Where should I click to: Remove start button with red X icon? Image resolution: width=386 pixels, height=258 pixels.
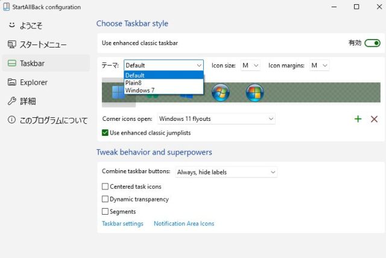[374, 119]
